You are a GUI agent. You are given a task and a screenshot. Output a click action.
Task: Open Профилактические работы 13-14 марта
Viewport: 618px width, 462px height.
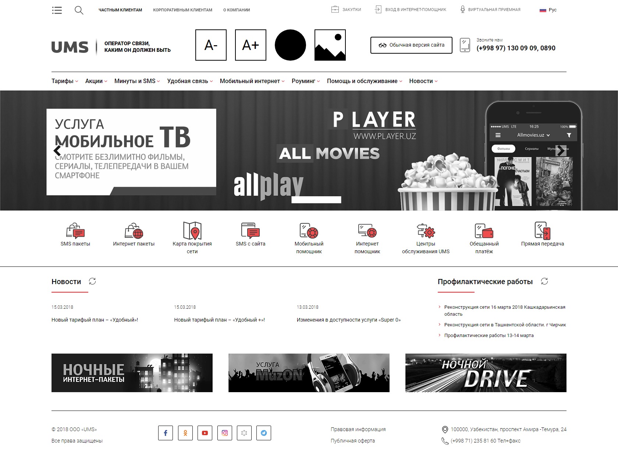[x=489, y=335]
